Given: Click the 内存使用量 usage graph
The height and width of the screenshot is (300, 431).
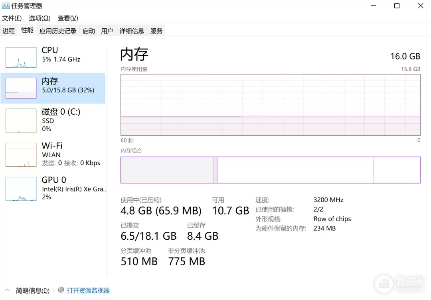Looking at the screenshot, I should (x=270, y=105).
